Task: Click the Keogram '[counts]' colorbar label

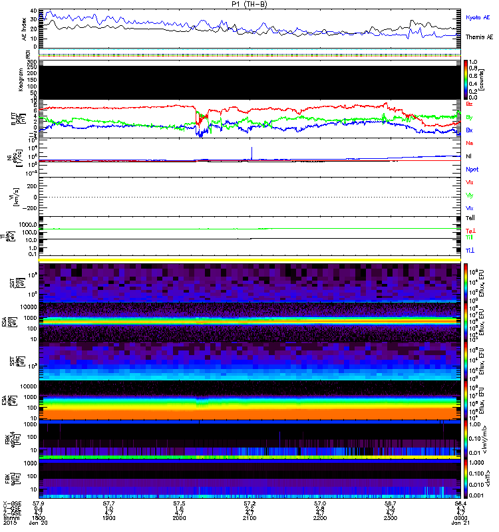Action: (482, 80)
